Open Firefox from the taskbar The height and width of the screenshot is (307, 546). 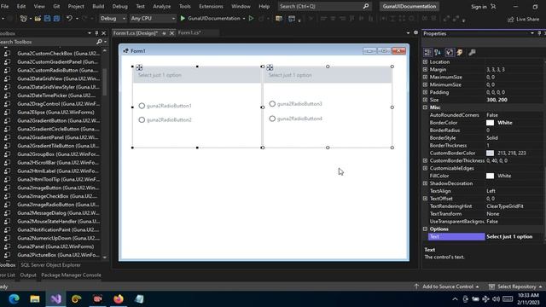(x=119, y=298)
